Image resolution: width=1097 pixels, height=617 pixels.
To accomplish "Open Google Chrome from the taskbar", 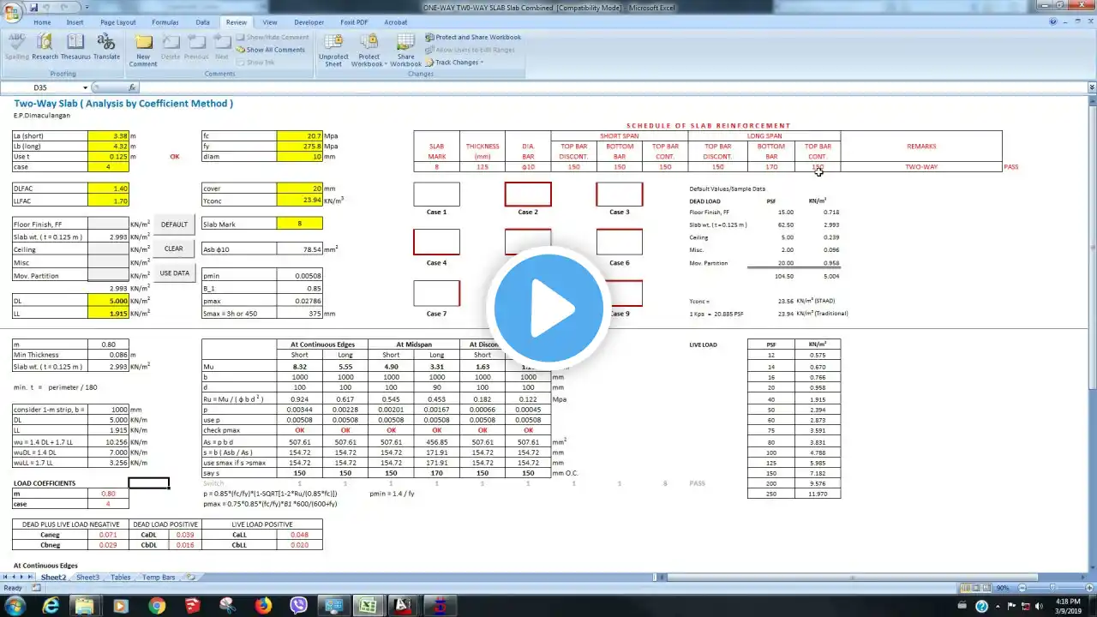I will 157,606.
